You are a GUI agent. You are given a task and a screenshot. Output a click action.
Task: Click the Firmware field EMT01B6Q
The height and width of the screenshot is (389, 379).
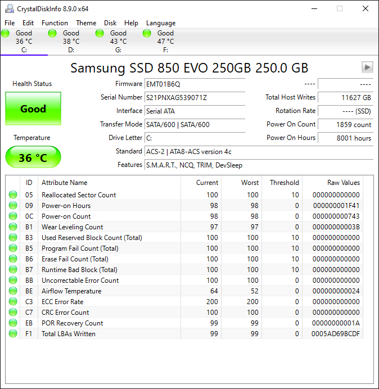(195, 84)
